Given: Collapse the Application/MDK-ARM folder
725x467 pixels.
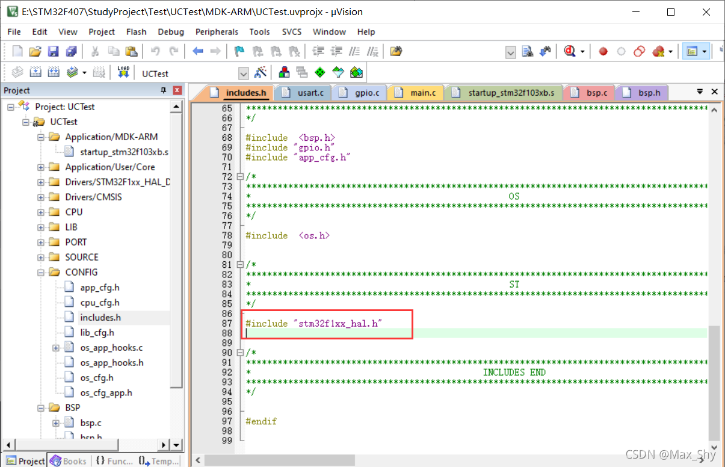Looking at the screenshot, I should pyautogui.click(x=41, y=137).
